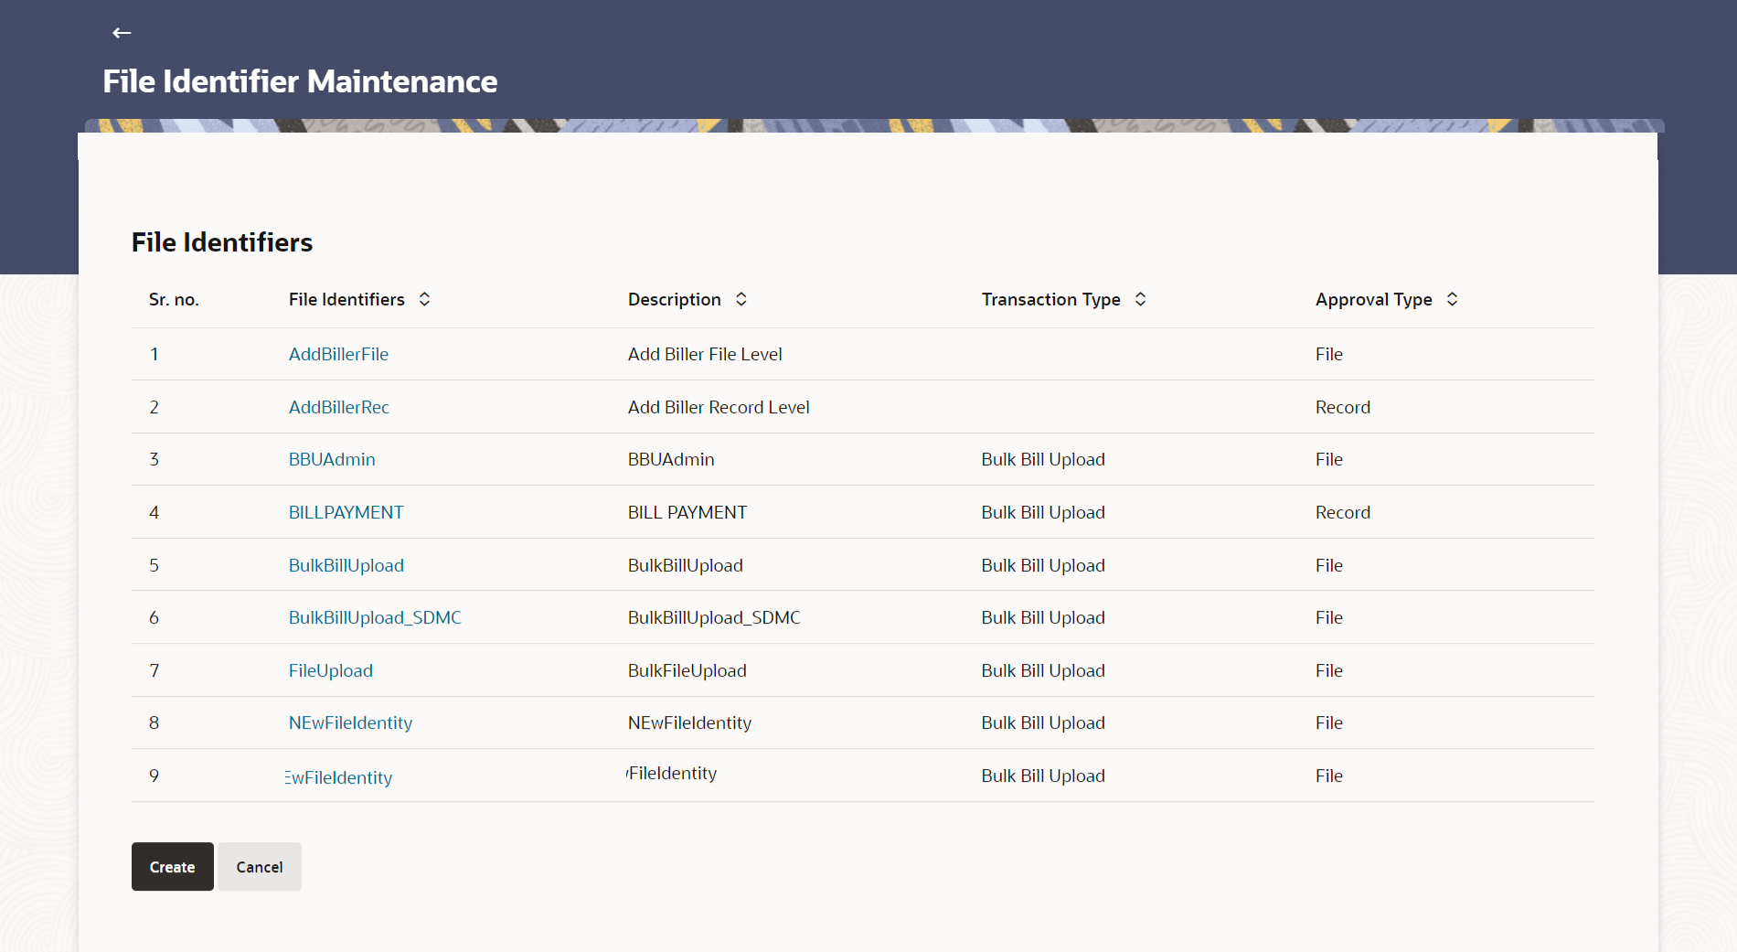This screenshot has width=1737, height=952.
Task: Click Bulk Bill Upload in FileUpload row
Action: tap(1043, 670)
